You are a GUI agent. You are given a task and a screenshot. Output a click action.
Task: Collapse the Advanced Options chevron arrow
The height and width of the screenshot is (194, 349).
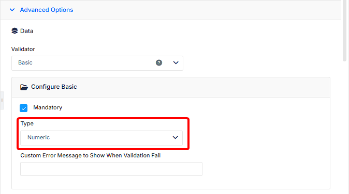[12, 10]
